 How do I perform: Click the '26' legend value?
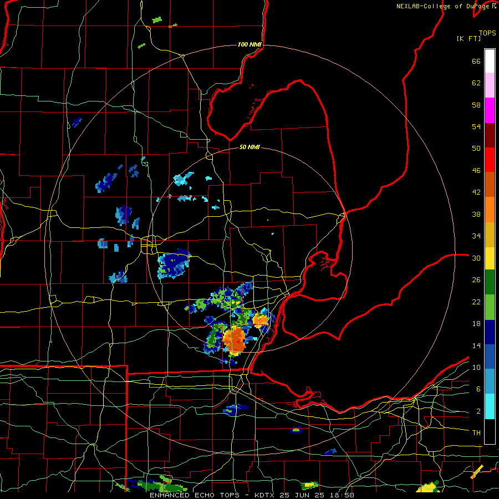[x=476, y=280]
